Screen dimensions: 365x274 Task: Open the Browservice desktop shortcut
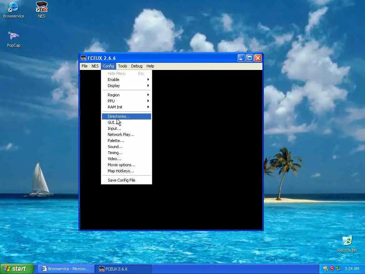pos(13,10)
